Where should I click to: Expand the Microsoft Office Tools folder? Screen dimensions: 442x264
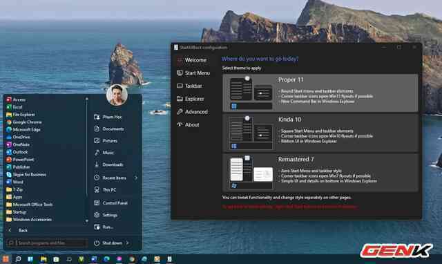click(x=30, y=205)
